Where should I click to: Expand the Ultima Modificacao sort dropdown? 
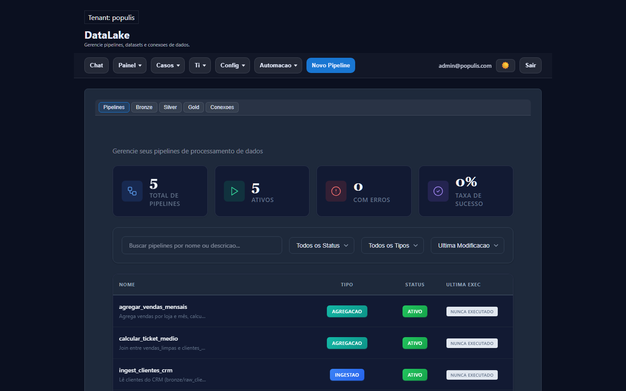tap(467, 245)
